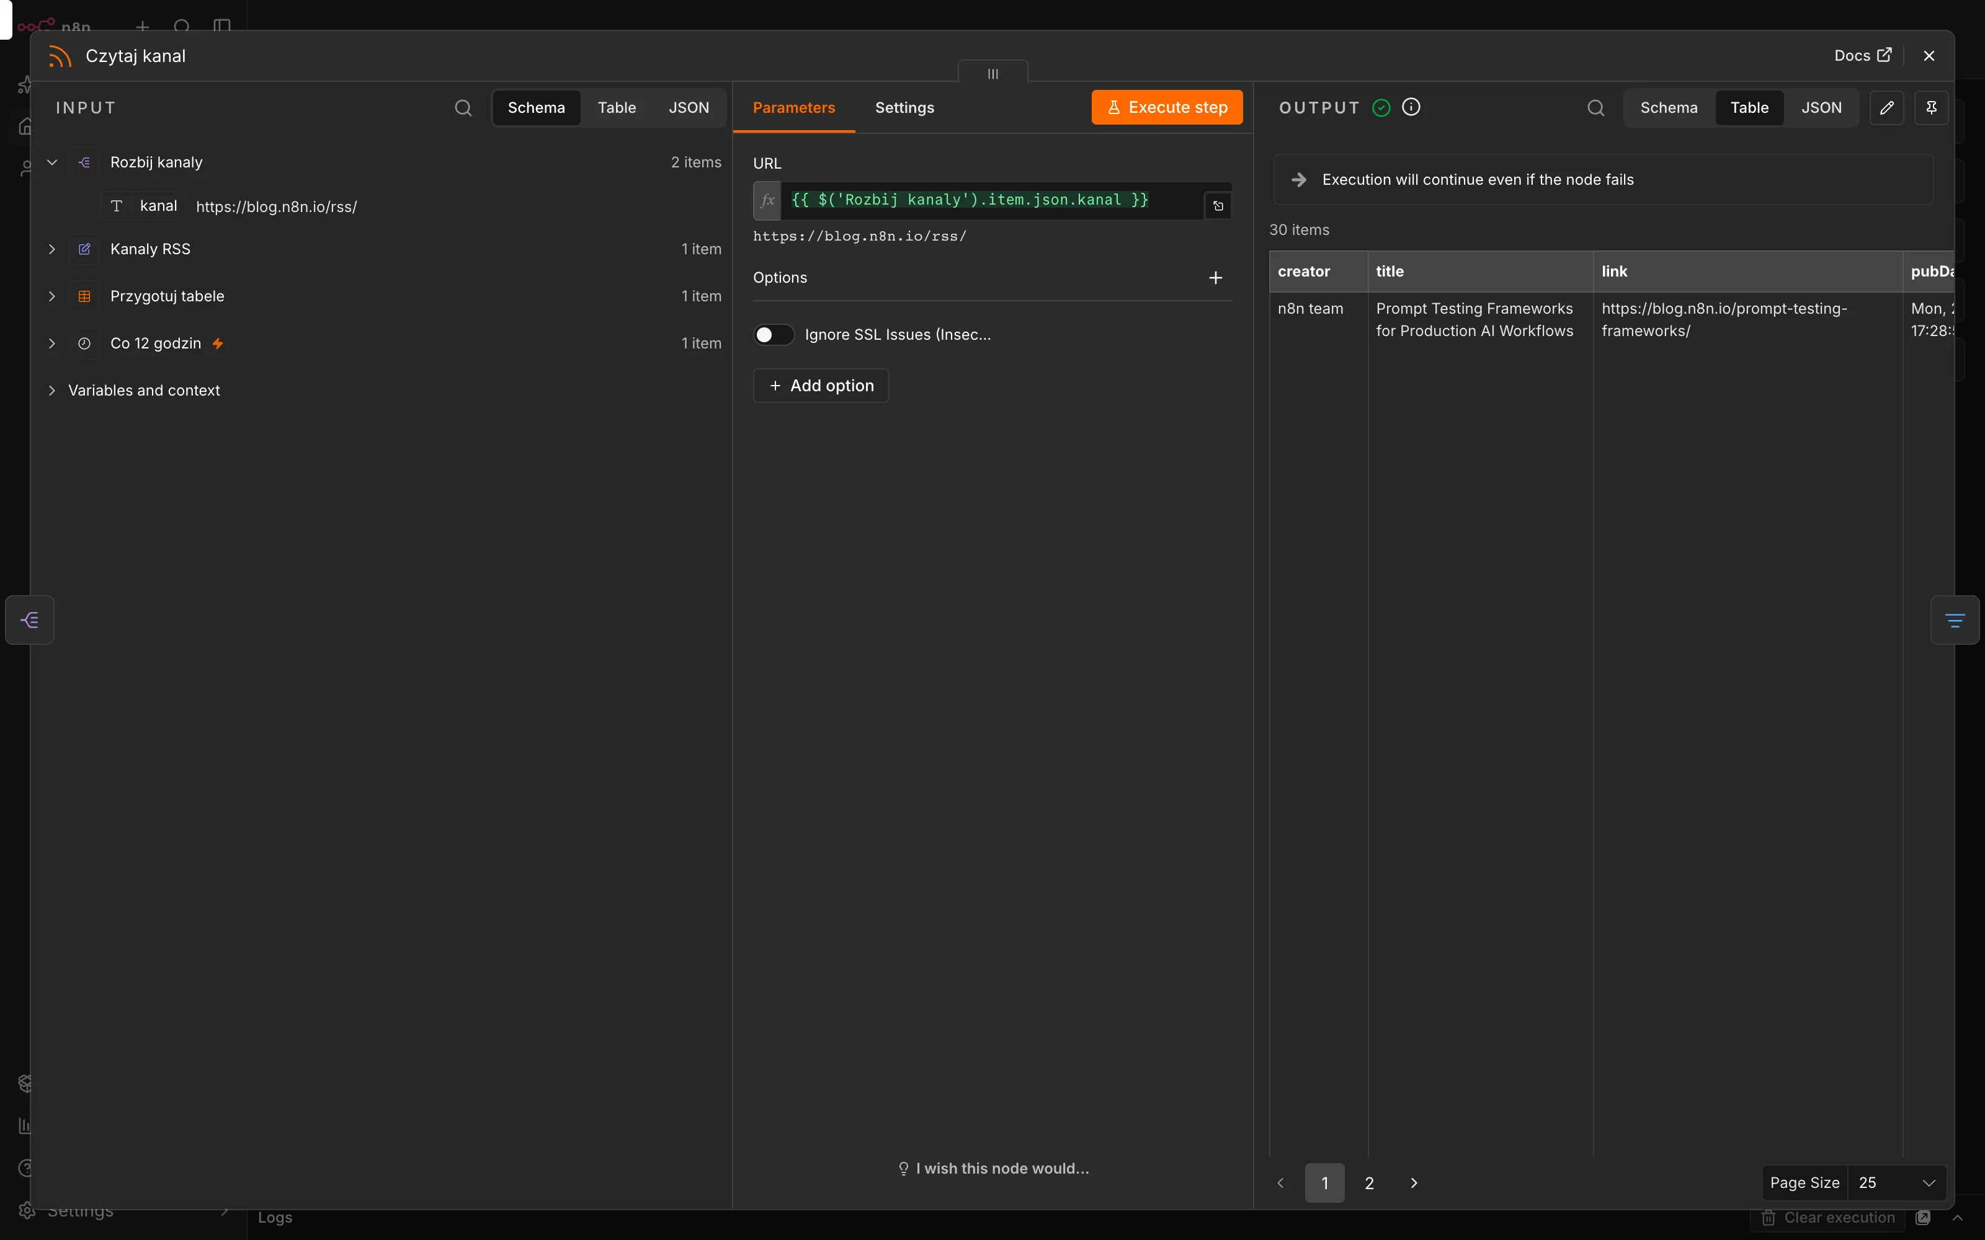The image size is (1985, 1240).
Task: Click the Rozbij kanaly node icon
Action: [x=84, y=162]
